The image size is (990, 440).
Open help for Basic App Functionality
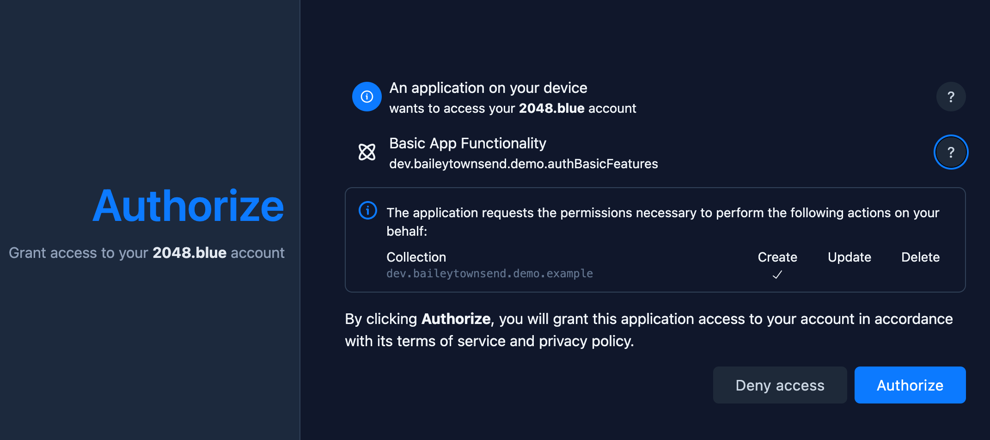click(x=951, y=152)
